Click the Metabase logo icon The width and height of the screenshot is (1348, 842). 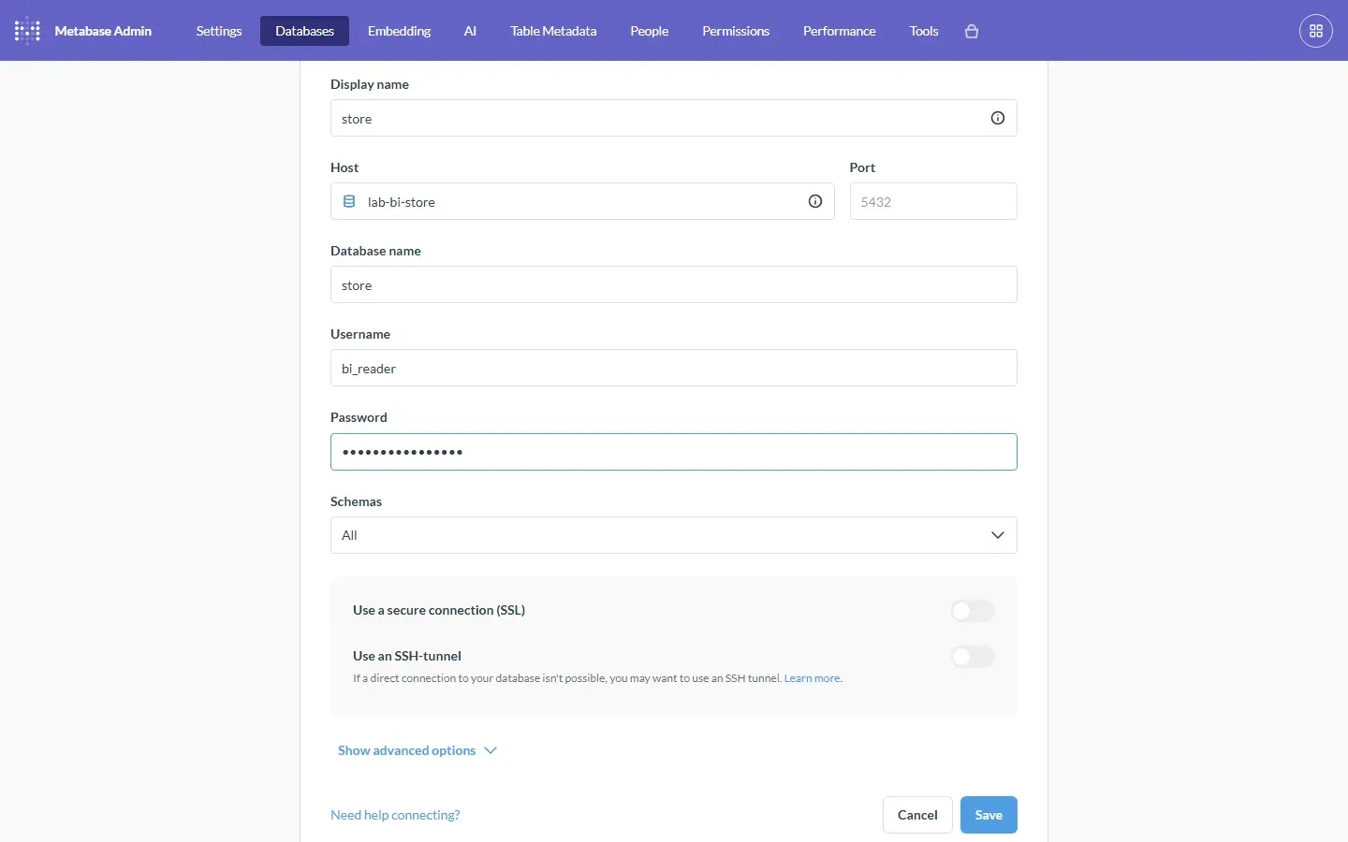pos(27,31)
